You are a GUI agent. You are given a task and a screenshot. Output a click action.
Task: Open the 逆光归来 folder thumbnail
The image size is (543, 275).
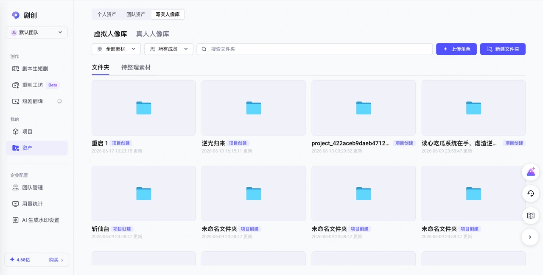pyautogui.click(x=253, y=108)
